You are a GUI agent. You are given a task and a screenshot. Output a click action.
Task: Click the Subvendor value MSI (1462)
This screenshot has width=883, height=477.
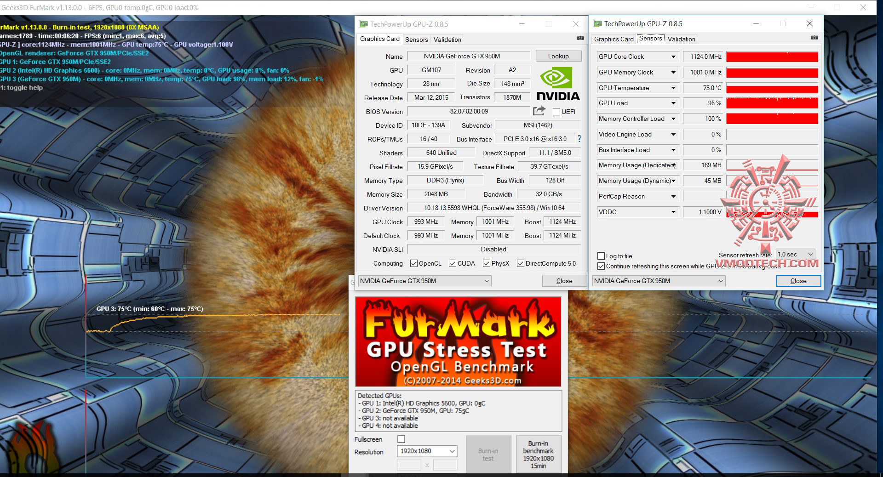tap(538, 125)
